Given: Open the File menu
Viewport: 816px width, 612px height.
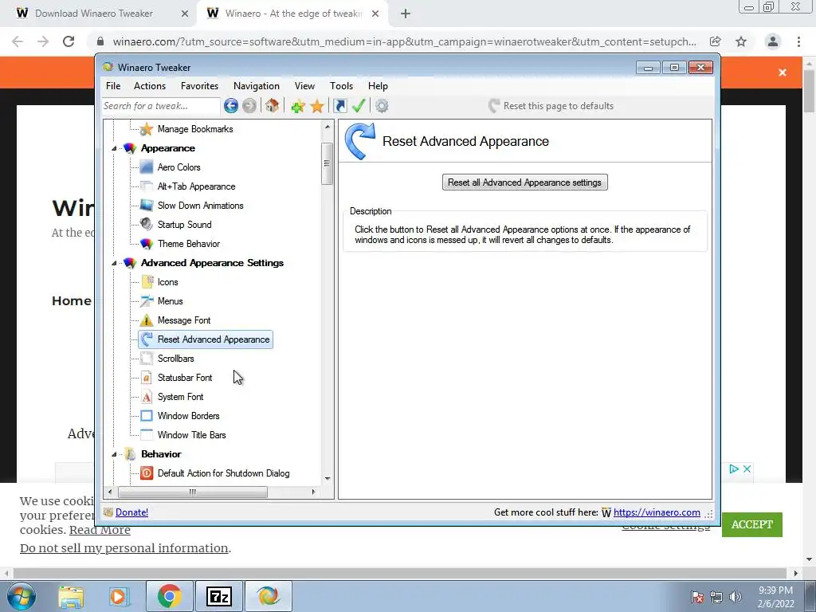Looking at the screenshot, I should click(x=113, y=86).
